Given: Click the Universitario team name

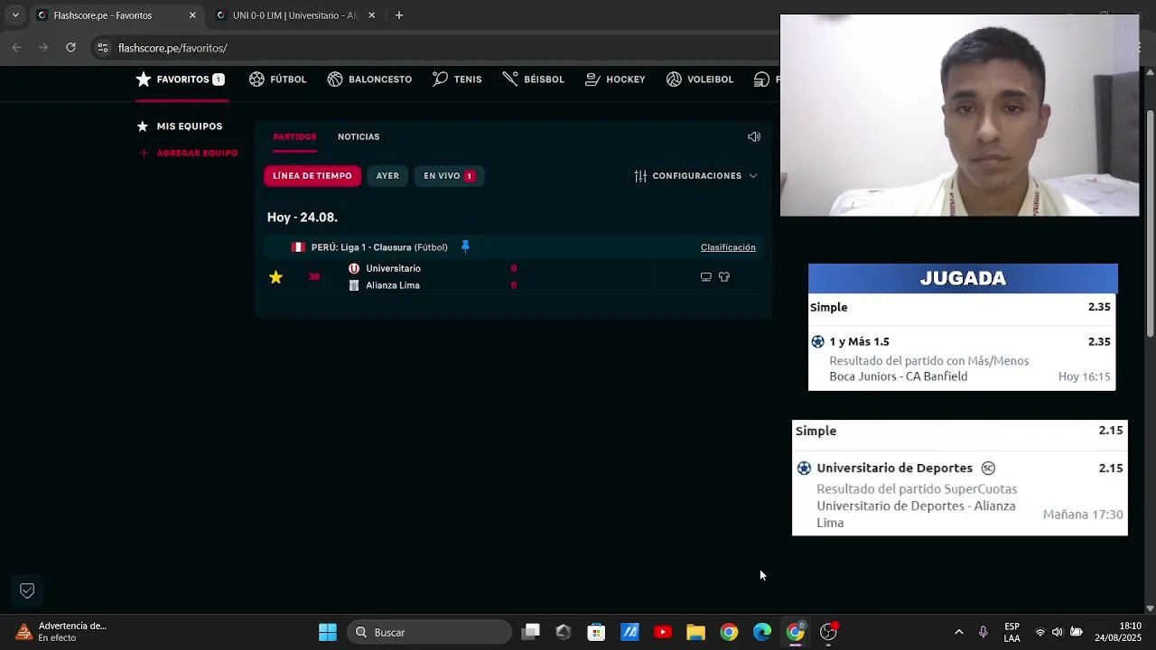Looking at the screenshot, I should tap(393, 268).
